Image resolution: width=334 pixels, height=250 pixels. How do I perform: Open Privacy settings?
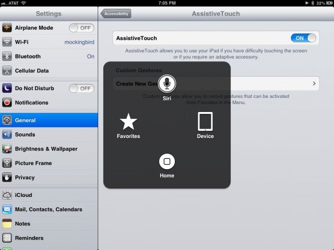[49, 177]
